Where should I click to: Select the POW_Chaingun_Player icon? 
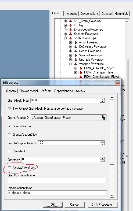click(x=81, y=72)
